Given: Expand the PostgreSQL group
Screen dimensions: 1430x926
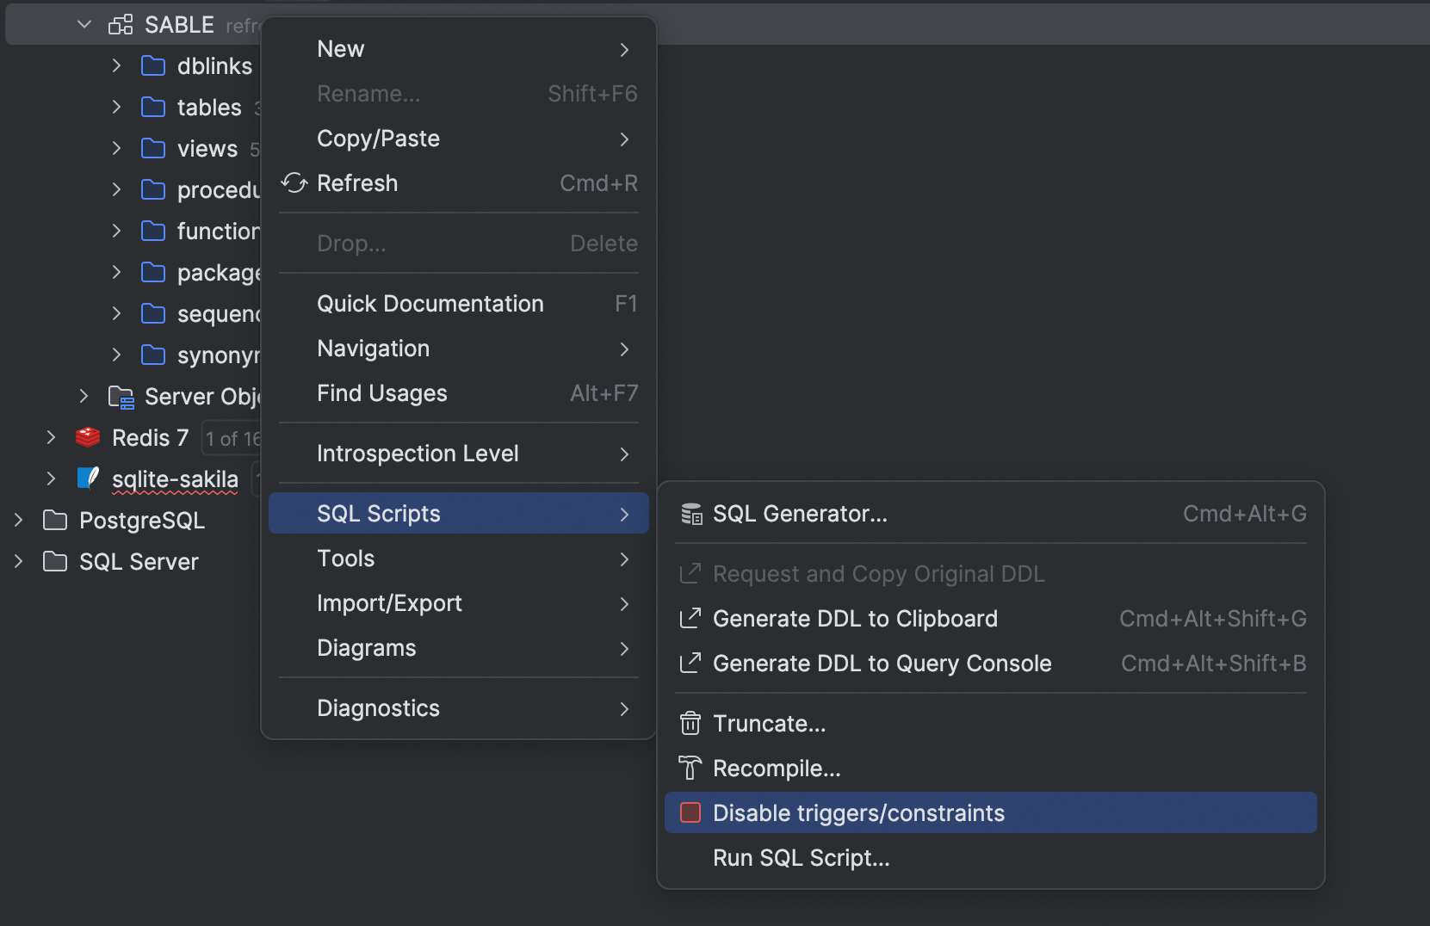Looking at the screenshot, I should [x=19, y=520].
